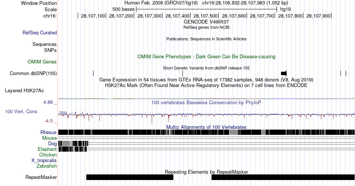Screen dimensions: 355x186
Task: Select the Zebrafish alignment label
Action: 47,166
